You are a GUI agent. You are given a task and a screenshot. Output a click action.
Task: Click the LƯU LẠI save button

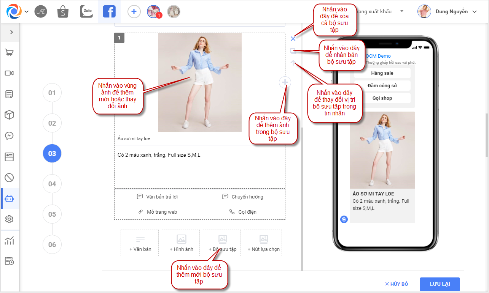coord(440,284)
